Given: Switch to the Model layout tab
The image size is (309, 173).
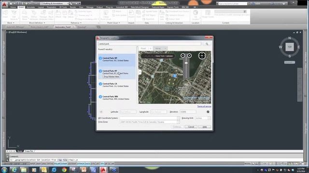Looking at the screenshot, I should click(x=20, y=151).
